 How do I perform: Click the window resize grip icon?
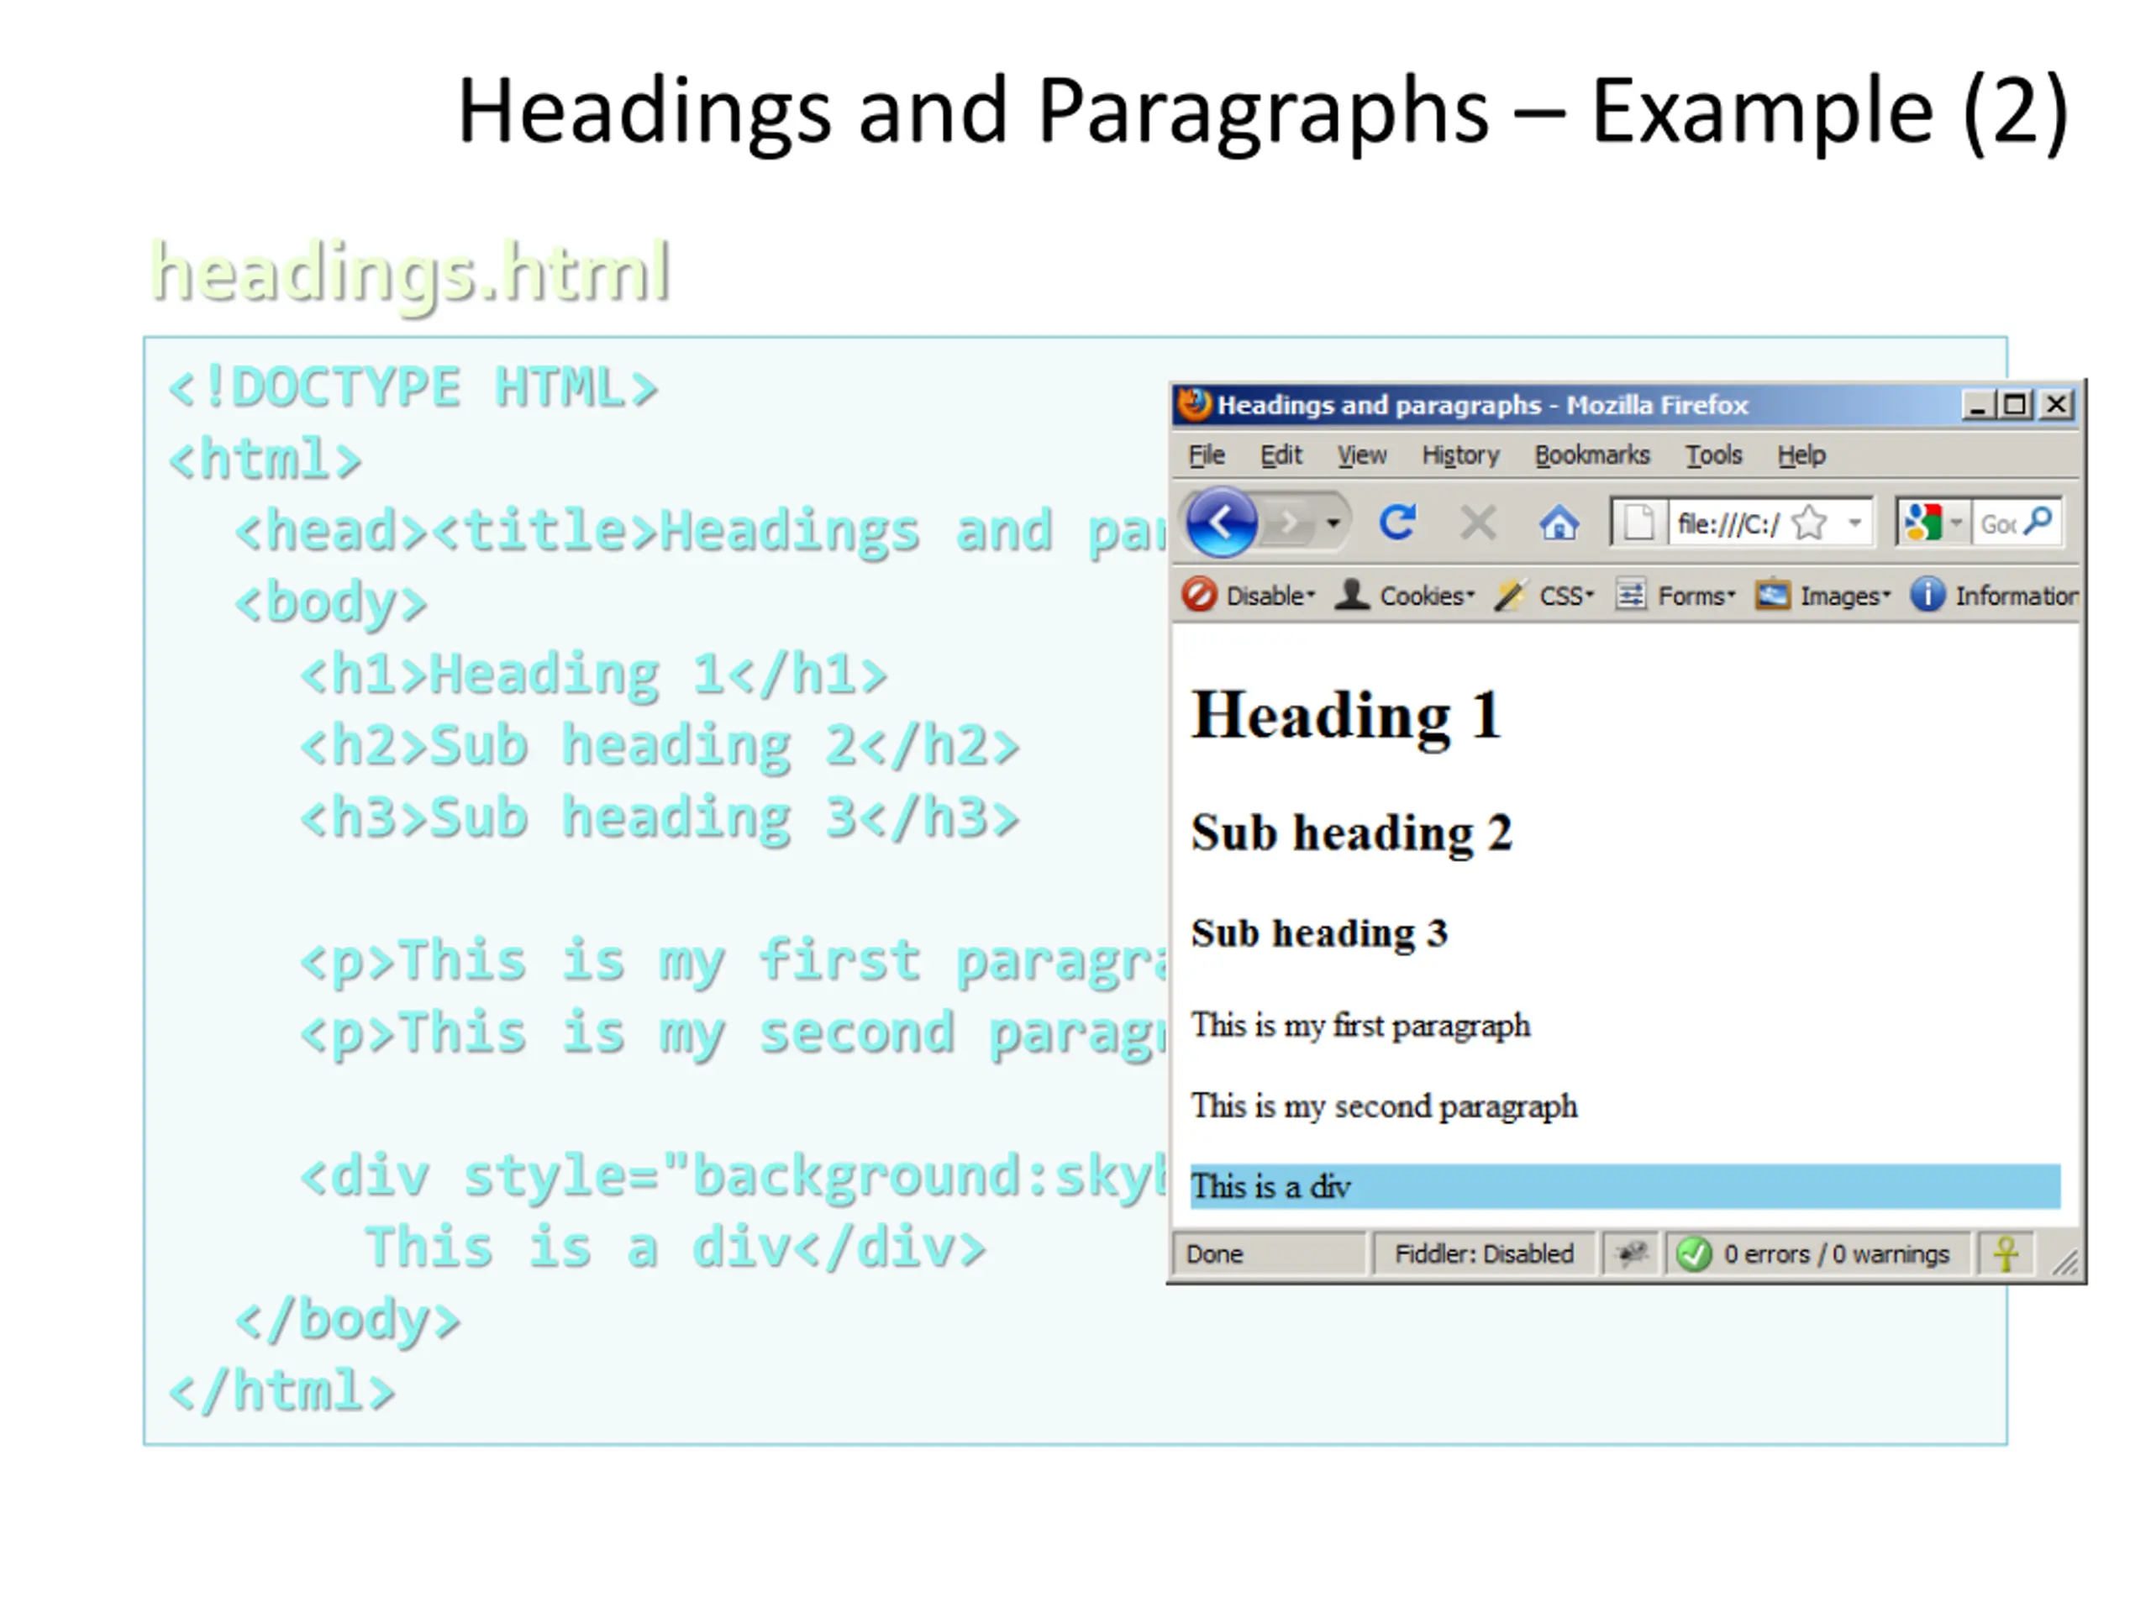2065,1261
